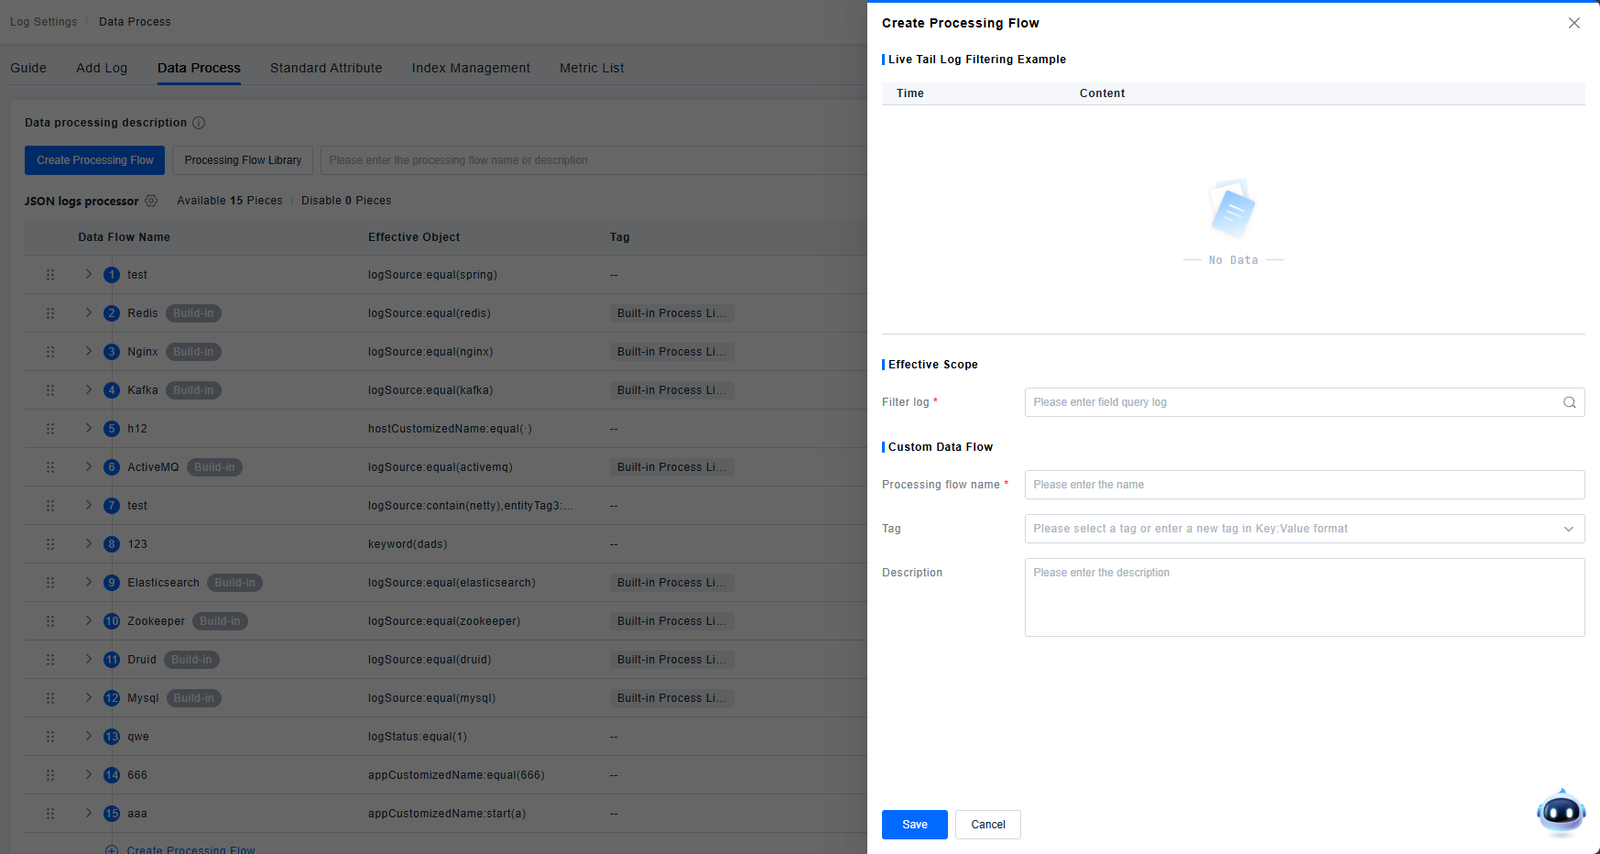Close the Create Processing Flow panel
Image resolution: width=1600 pixels, height=854 pixels.
(x=1573, y=23)
